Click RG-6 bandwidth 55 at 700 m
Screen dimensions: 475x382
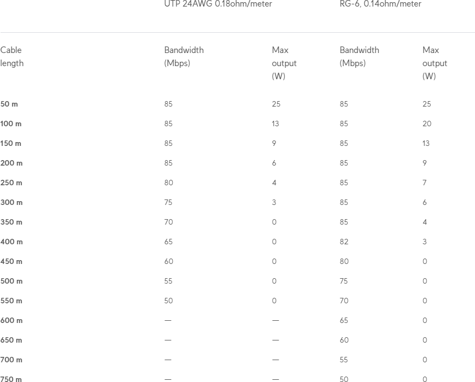(x=343, y=360)
